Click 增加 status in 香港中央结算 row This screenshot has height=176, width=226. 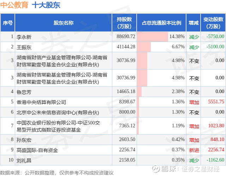(x=194, y=102)
